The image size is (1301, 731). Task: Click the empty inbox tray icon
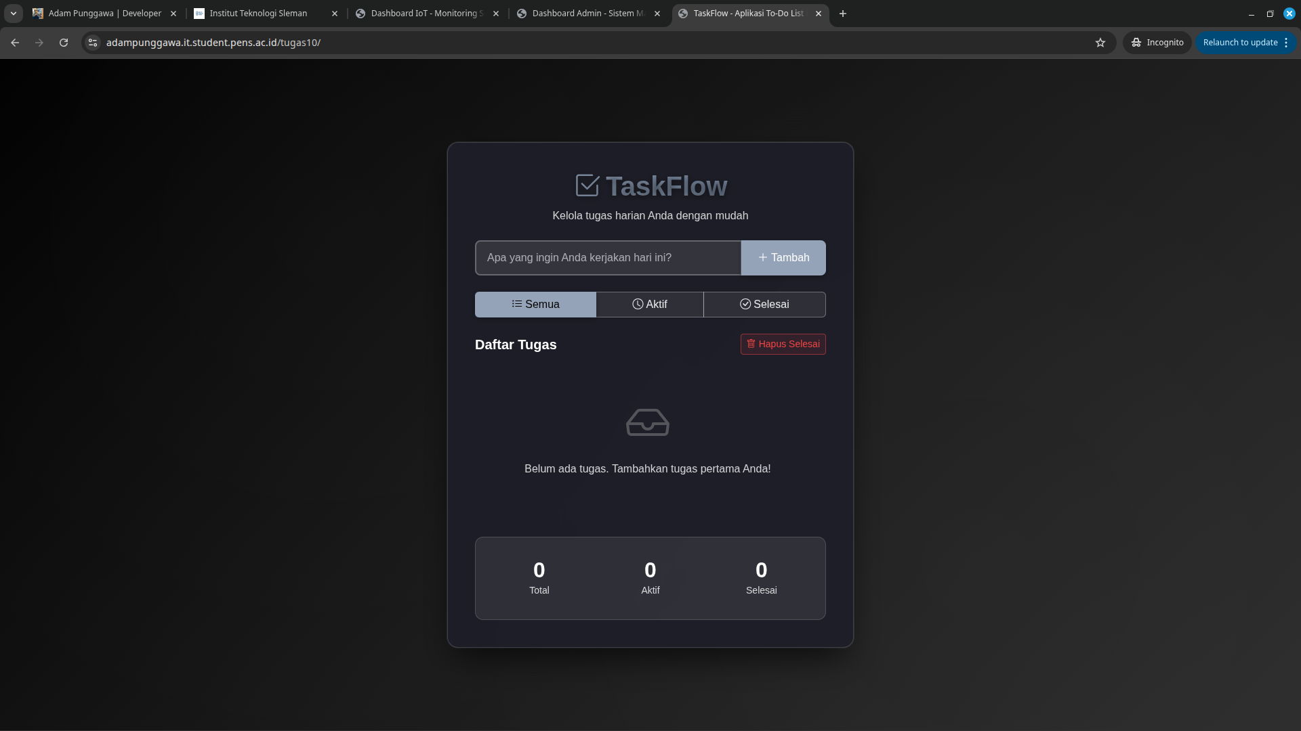click(x=647, y=422)
